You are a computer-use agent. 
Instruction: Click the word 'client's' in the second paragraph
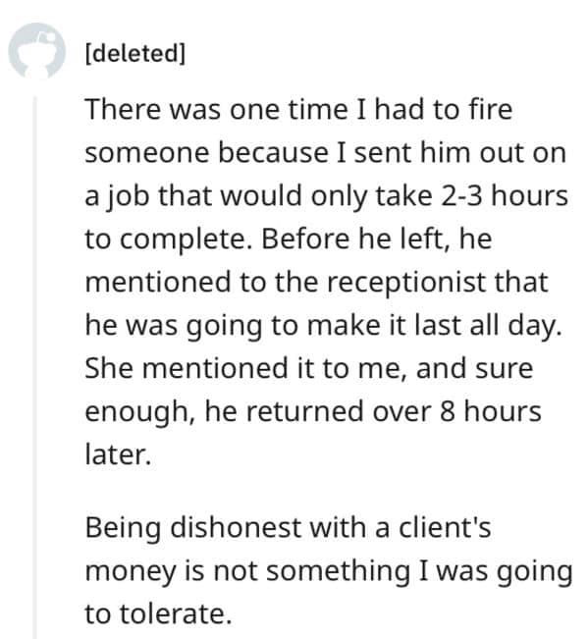[445, 527]
